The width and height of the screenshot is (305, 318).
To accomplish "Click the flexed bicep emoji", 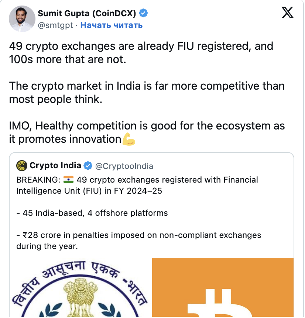I will [129, 140].
